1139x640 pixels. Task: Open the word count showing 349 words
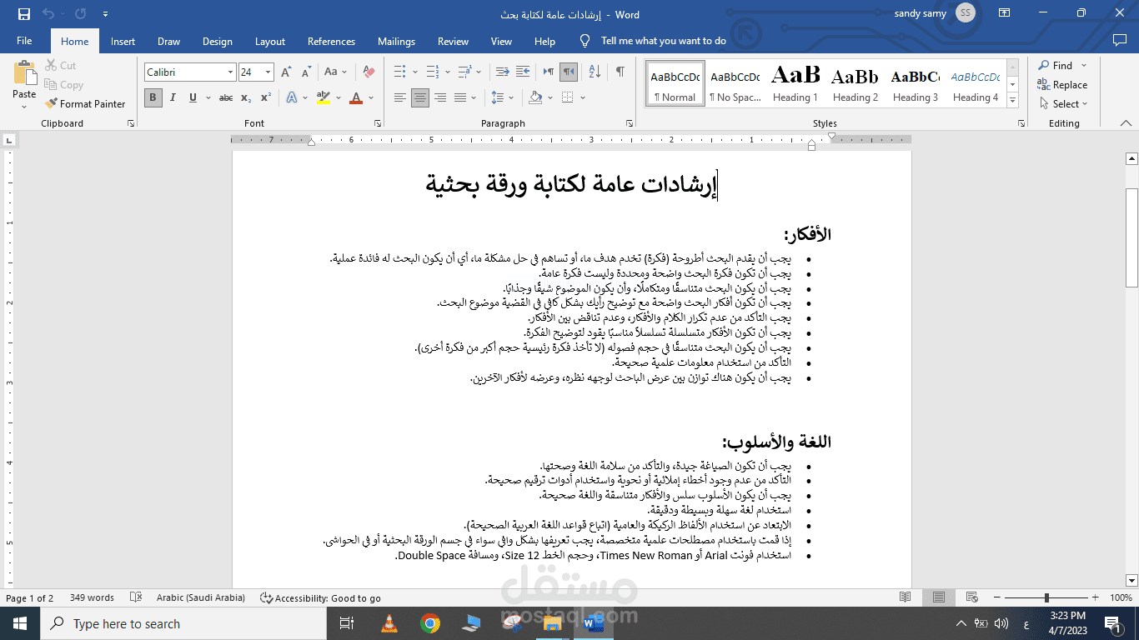(93, 597)
